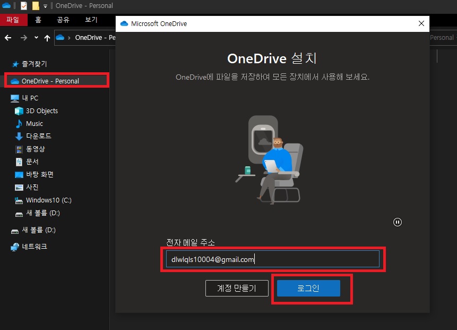
Task: Click the properties checkmark icon in quick access toolbar
Action: tap(23, 5)
